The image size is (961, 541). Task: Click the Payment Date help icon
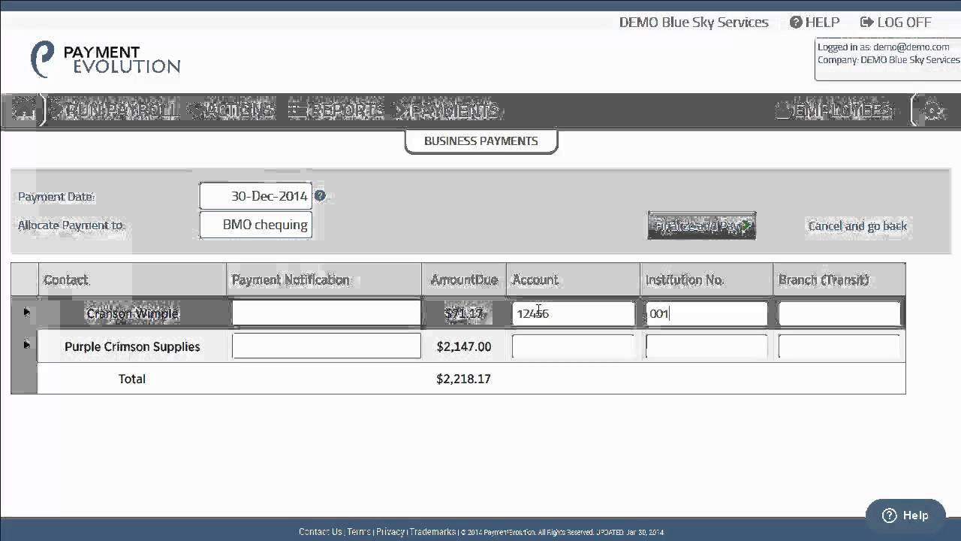pos(320,196)
